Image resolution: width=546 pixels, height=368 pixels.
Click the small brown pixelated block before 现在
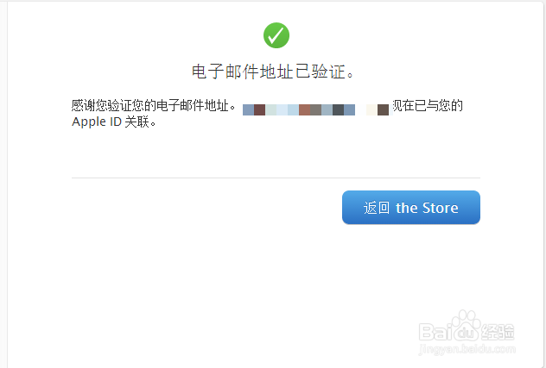point(383,109)
